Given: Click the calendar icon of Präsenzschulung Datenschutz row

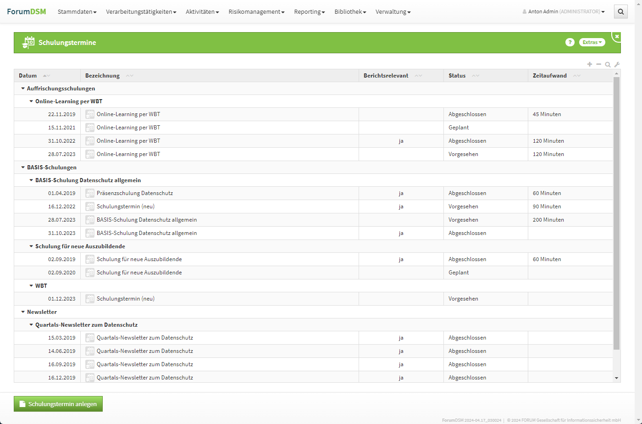Looking at the screenshot, I should (x=90, y=193).
